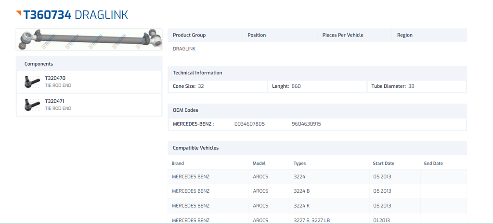The image size is (493, 224).
Task: Click the Pieces Per Vehicle header
Action: coord(355,35)
